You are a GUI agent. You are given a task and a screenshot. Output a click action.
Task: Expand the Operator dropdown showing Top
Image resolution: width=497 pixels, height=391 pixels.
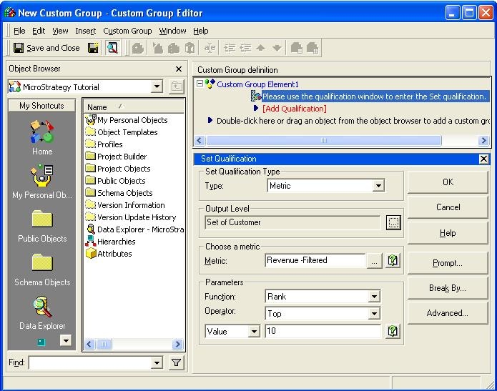click(374, 314)
